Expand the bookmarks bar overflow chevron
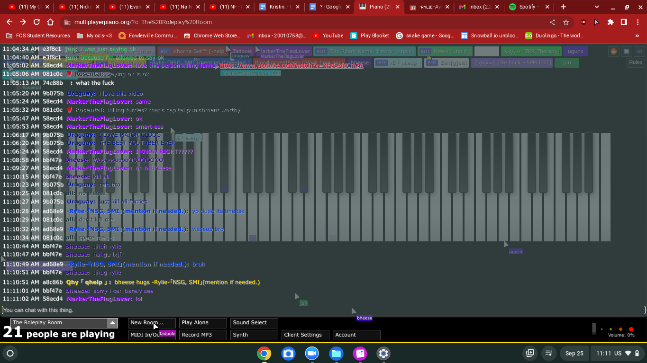Screen dimensions: 647x363 637,35
